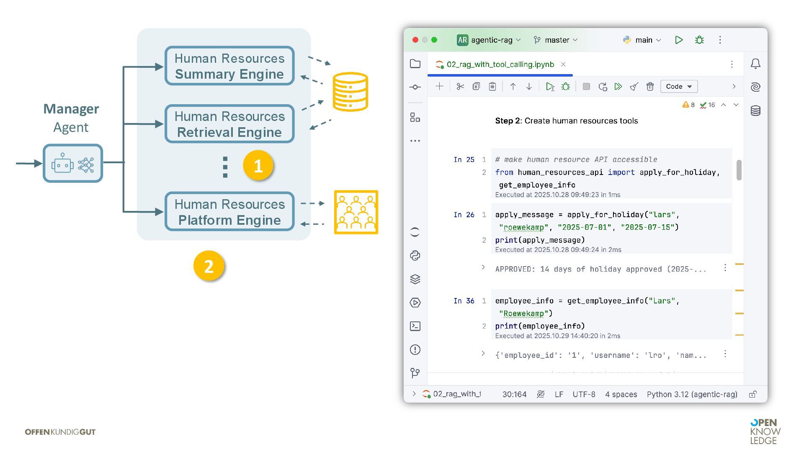Click the Debug main bug icon

click(699, 40)
